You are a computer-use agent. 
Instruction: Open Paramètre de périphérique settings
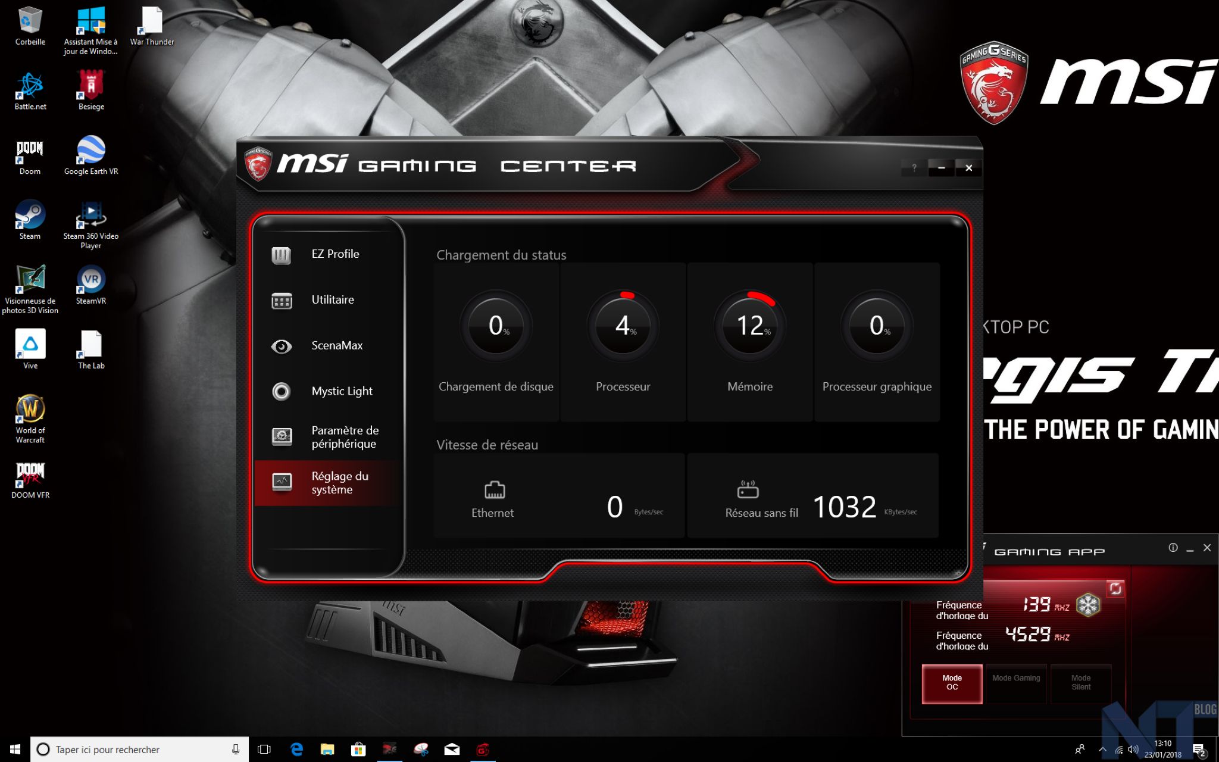point(344,437)
